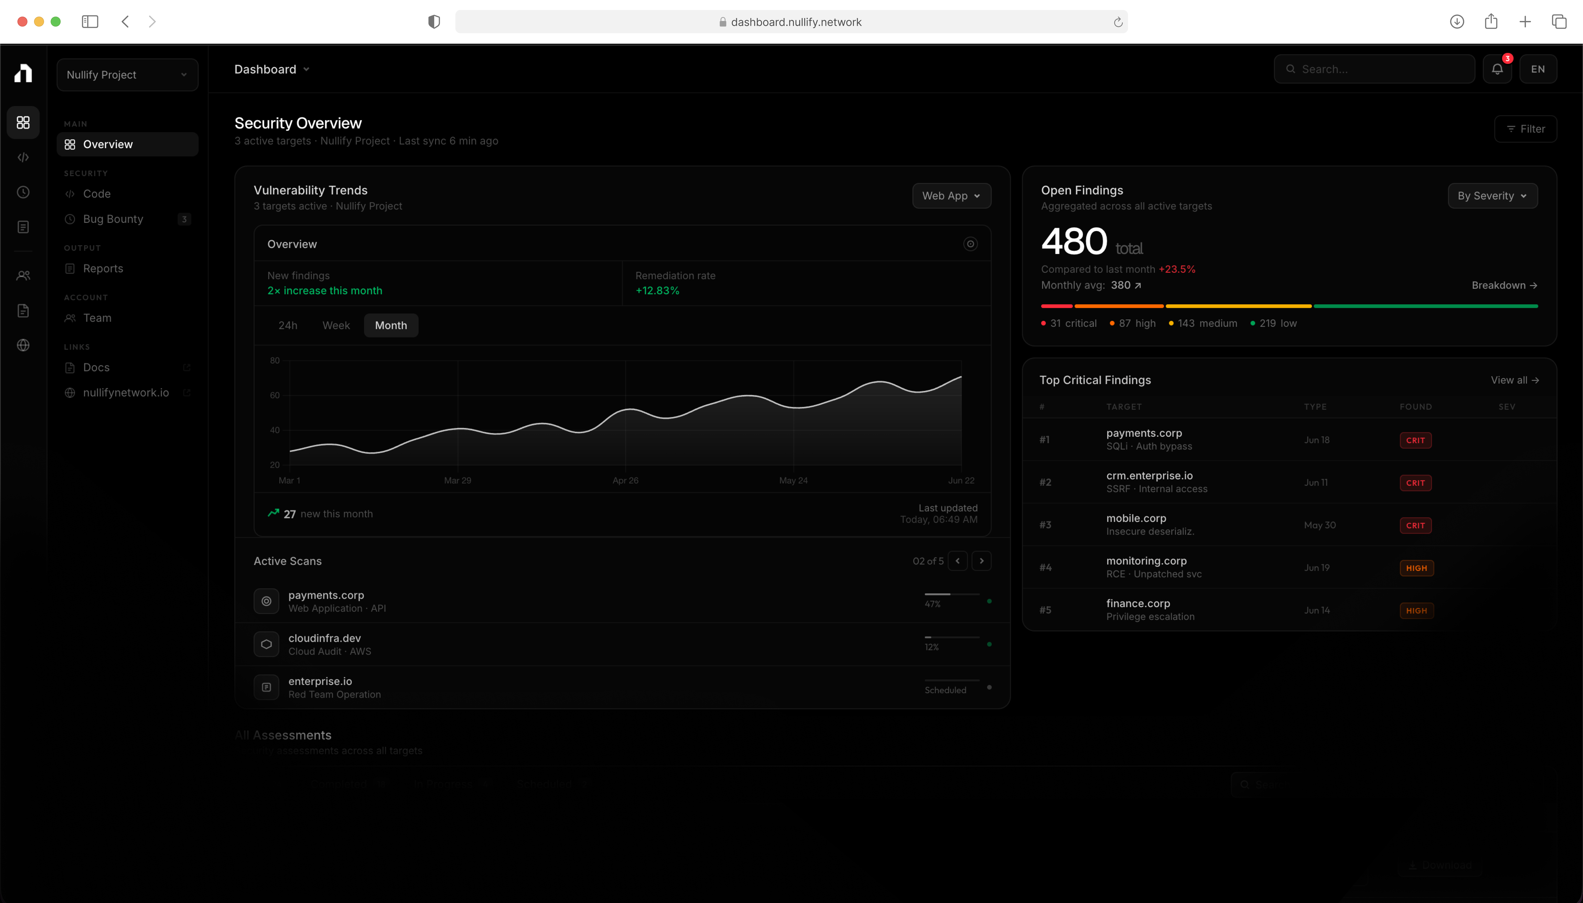Expand the Nullify Project selector
The height and width of the screenshot is (903, 1583).
point(127,74)
